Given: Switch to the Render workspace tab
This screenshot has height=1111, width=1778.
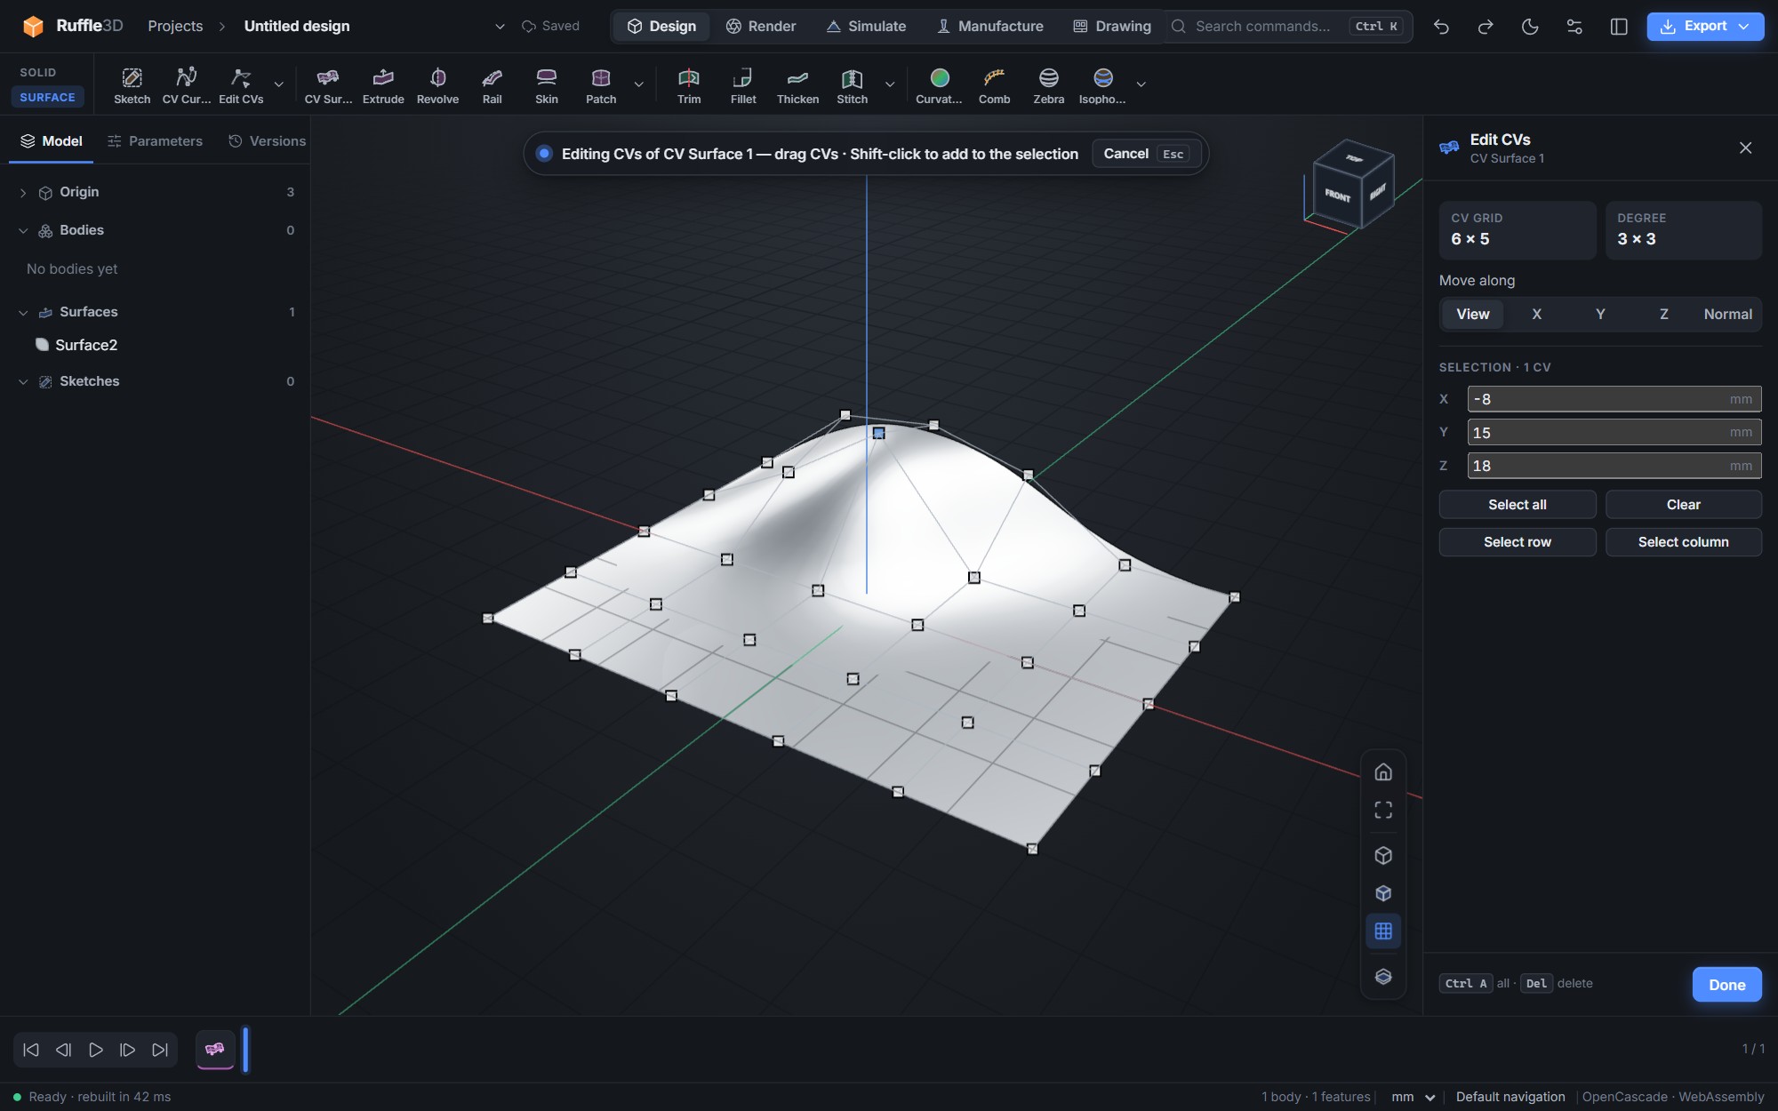Looking at the screenshot, I should (760, 27).
